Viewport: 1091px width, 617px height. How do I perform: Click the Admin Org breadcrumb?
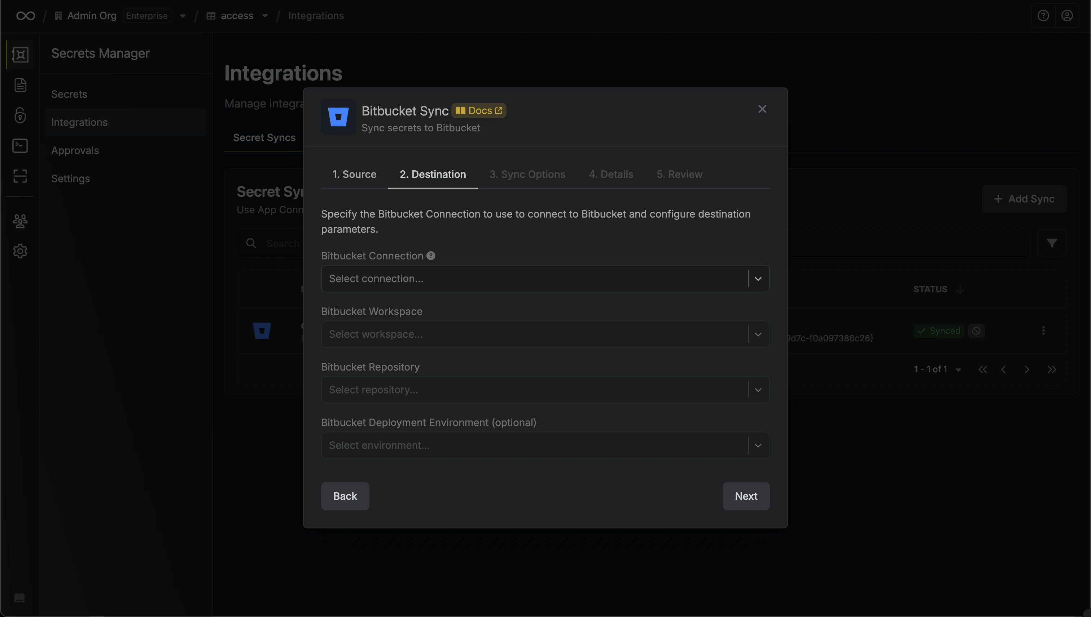pos(92,16)
